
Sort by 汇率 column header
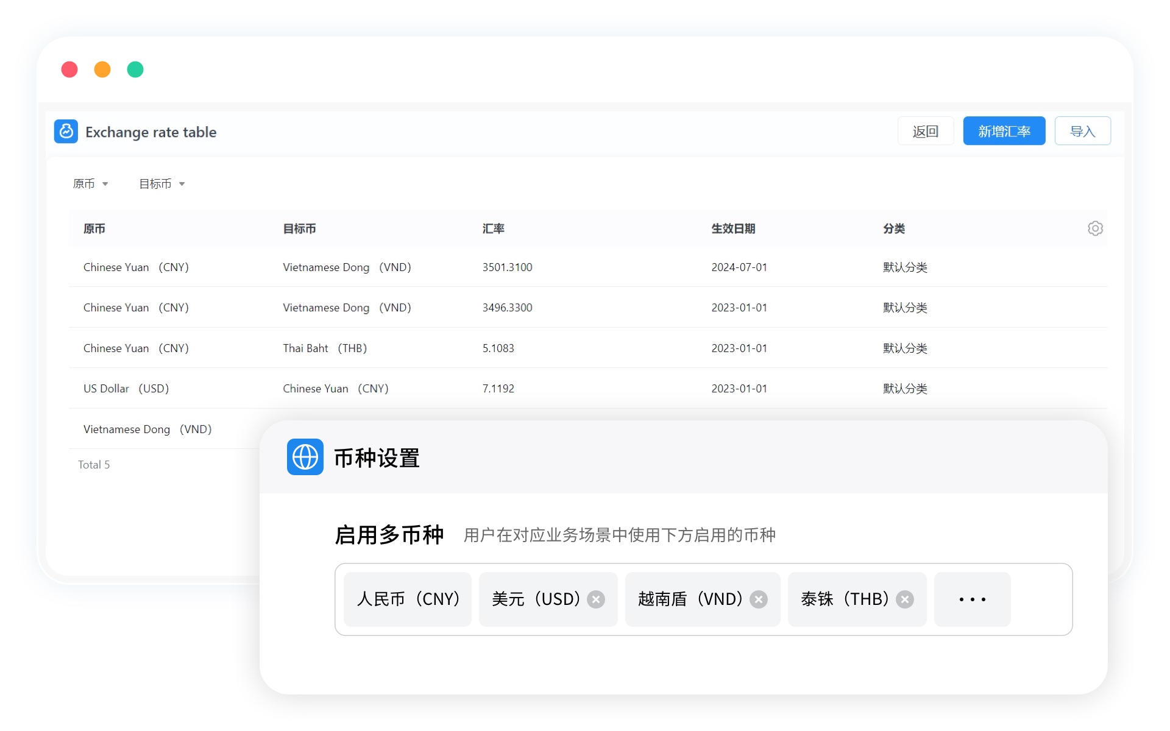point(493,228)
